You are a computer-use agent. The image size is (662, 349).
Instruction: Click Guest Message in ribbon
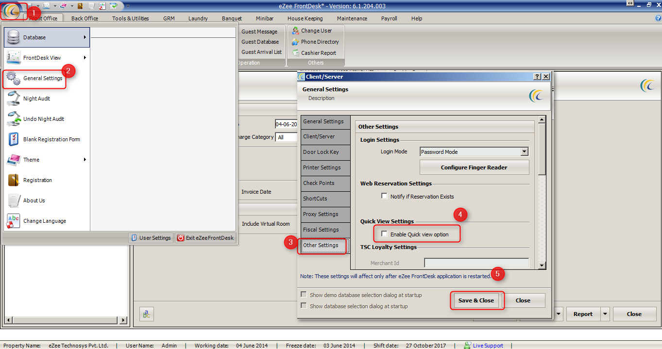[x=259, y=32]
